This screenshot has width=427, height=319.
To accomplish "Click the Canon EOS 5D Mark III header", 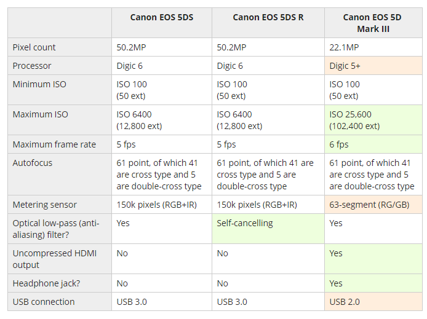I will pyautogui.click(x=373, y=23).
